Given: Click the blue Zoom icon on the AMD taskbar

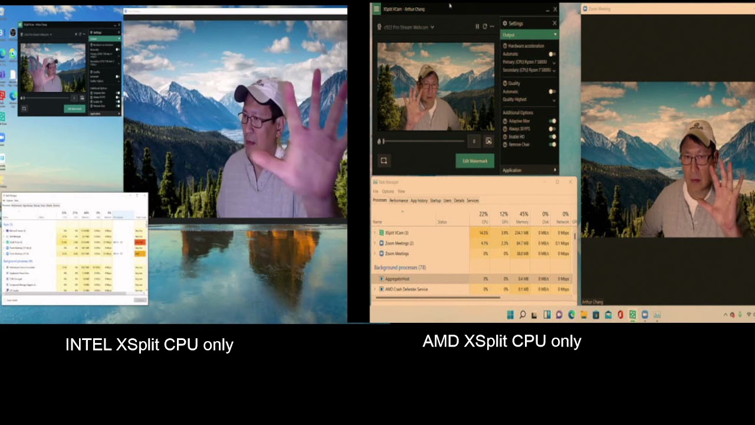Looking at the screenshot, I should 645,315.
